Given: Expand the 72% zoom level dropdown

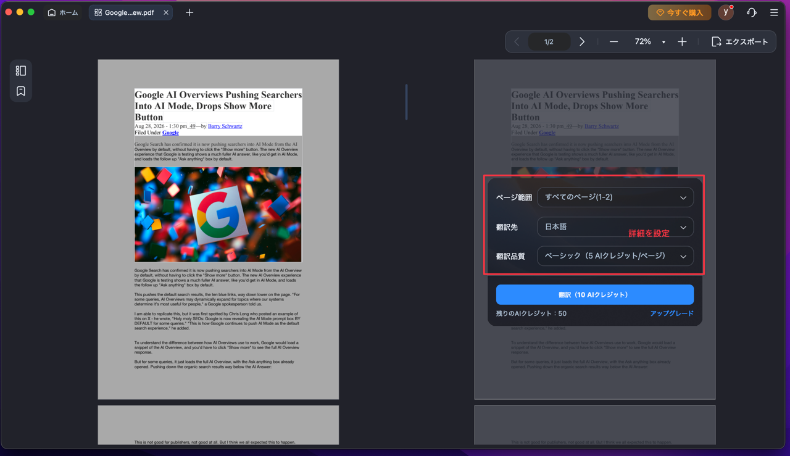Looking at the screenshot, I should tap(663, 42).
